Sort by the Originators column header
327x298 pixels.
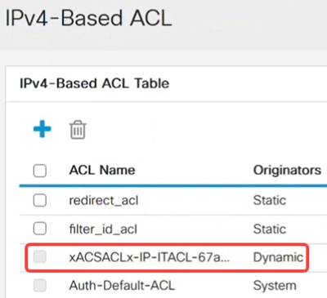pyautogui.click(x=287, y=171)
